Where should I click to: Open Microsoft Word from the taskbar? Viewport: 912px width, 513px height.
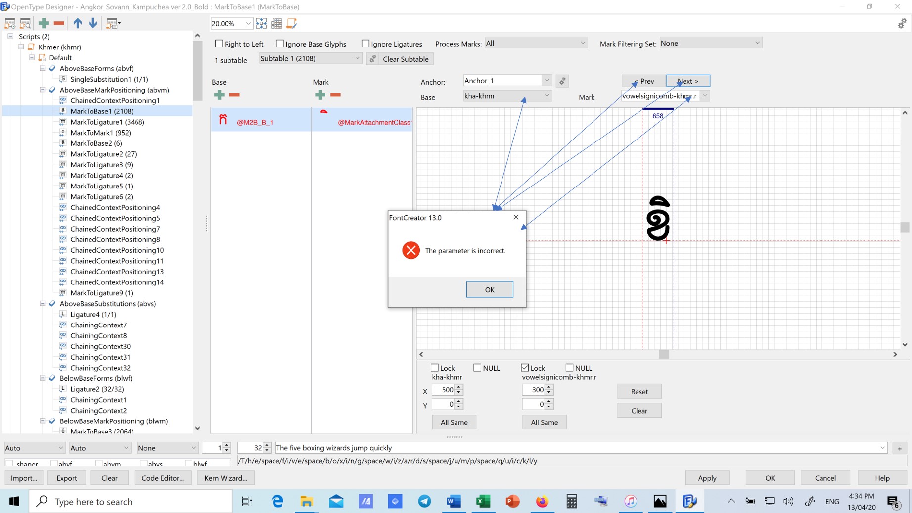click(454, 501)
